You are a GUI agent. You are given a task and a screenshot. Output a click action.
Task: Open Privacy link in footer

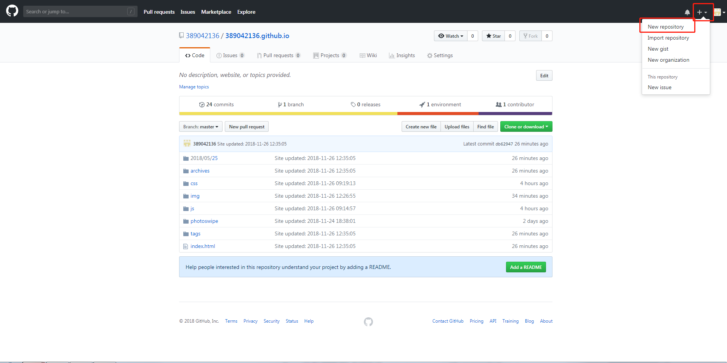(250, 321)
